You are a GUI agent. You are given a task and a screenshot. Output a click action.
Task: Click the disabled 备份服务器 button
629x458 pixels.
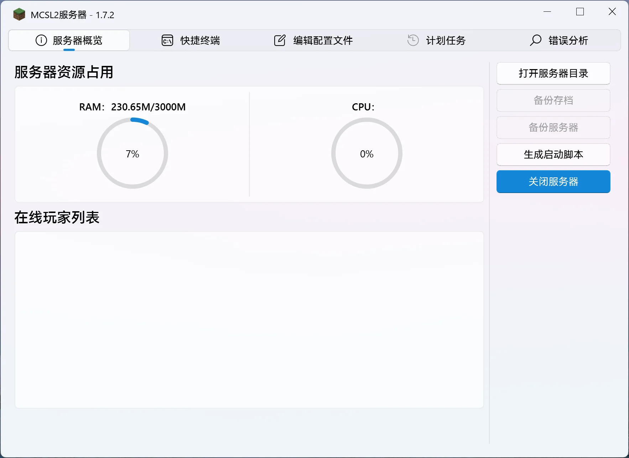tap(553, 127)
